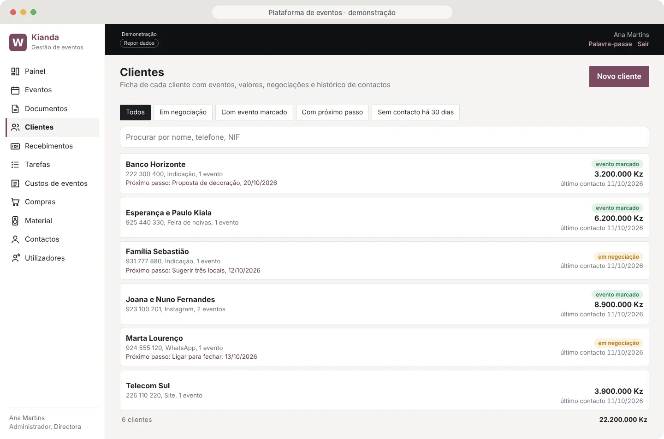Select the Marta Lourenço client name
This screenshot has width=664, height=439.
[x=154, y=338]
